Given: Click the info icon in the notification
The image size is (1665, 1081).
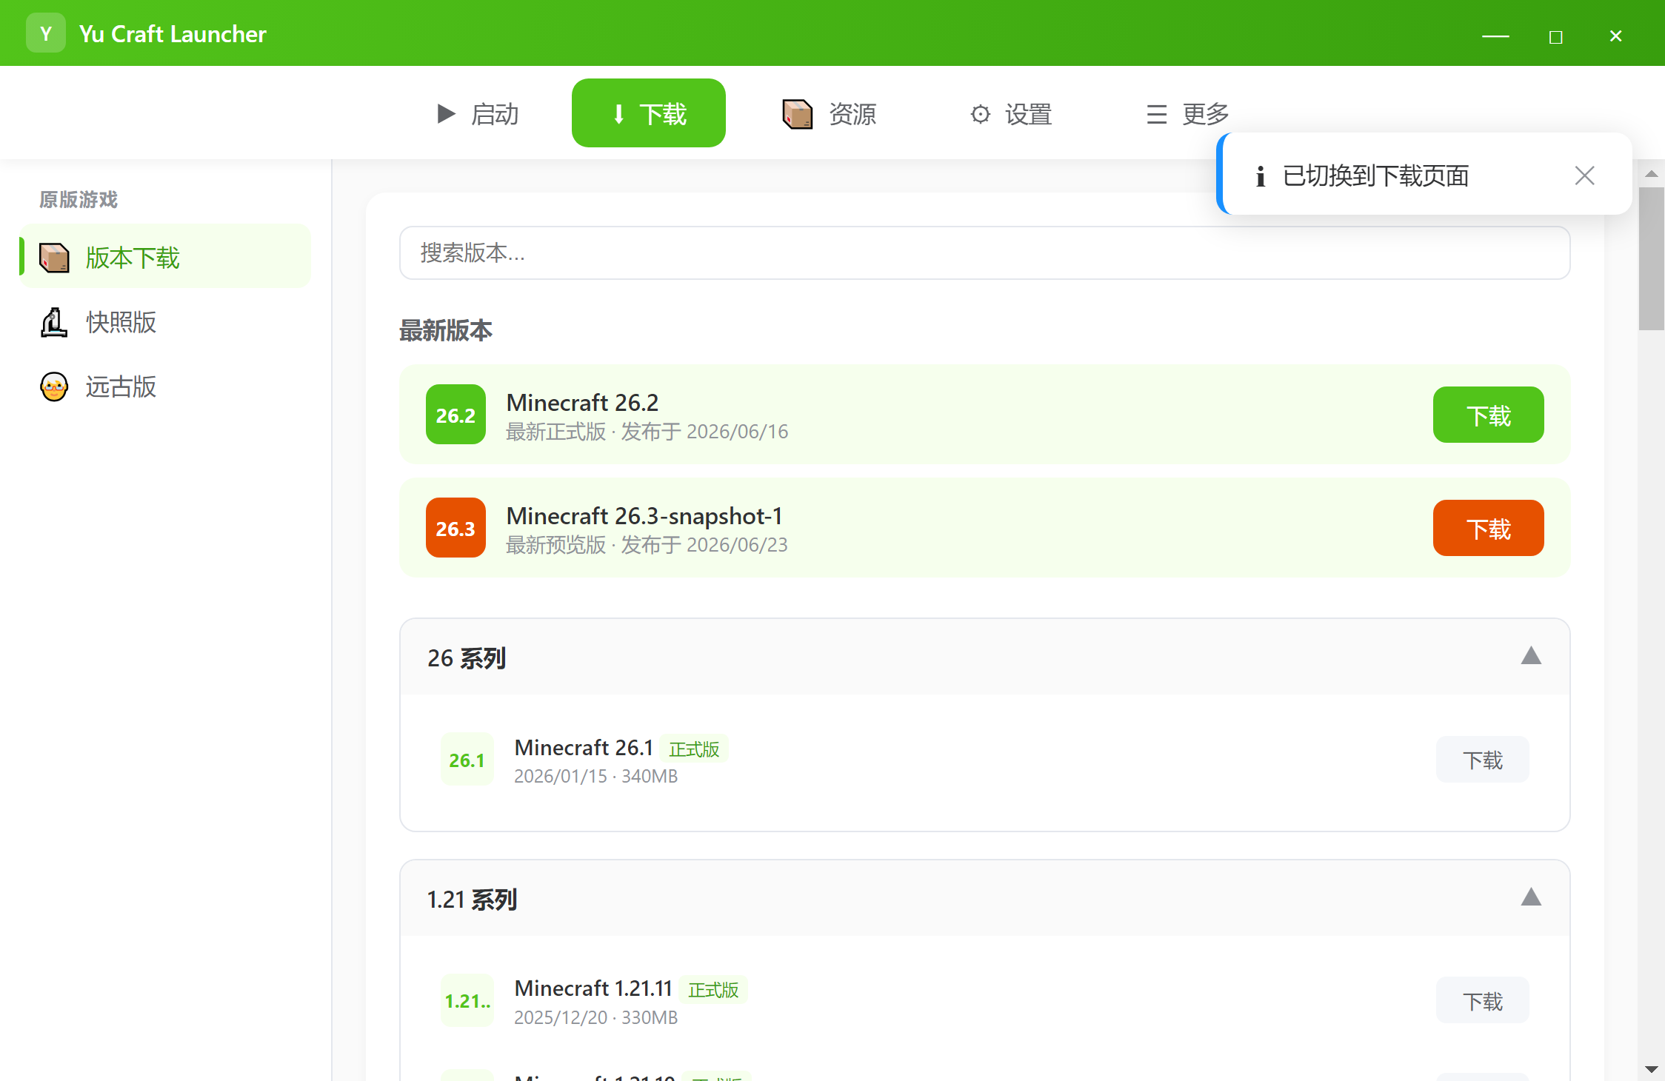Looking at the screenshot, I should (1260, 176).
